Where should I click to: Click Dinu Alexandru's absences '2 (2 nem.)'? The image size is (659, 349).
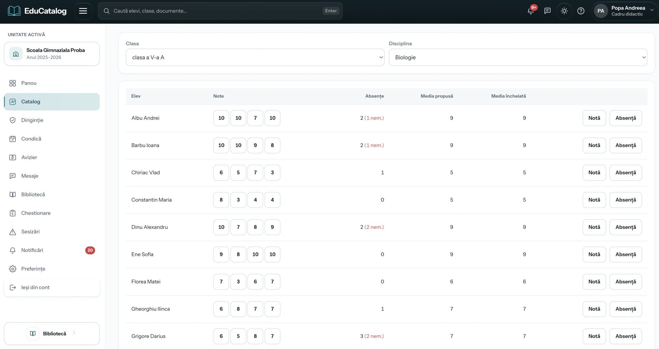click(372, 227)
